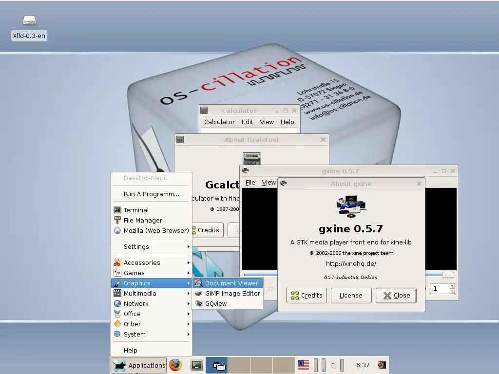Select Run A Programm... from desktop menu
The height and width of the screenshot is (374, 499).
pos(152,194)
